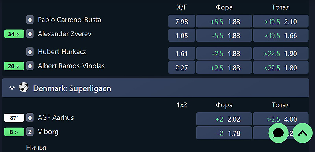Expand the 34 more markets for Zverev match
This screenshot has height=152, width=315.
coord(14,34)
